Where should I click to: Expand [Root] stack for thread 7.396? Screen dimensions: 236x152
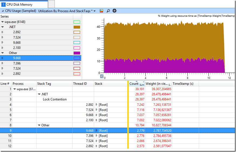[x=97, y=136]
